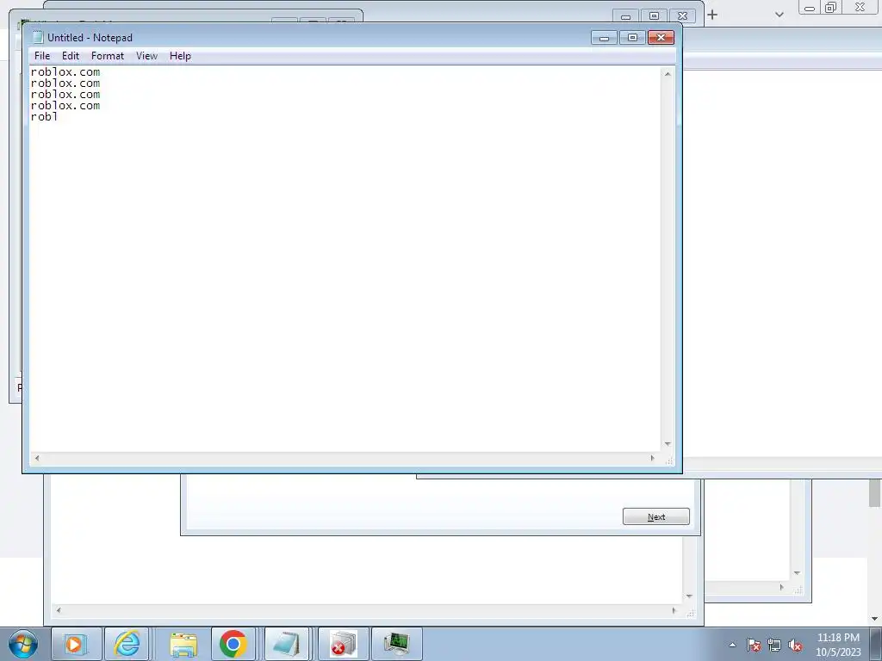The height and width of the screenshot is (661, 882).
Task: Close the Untitled Notepad window
Action: point(661,38)
